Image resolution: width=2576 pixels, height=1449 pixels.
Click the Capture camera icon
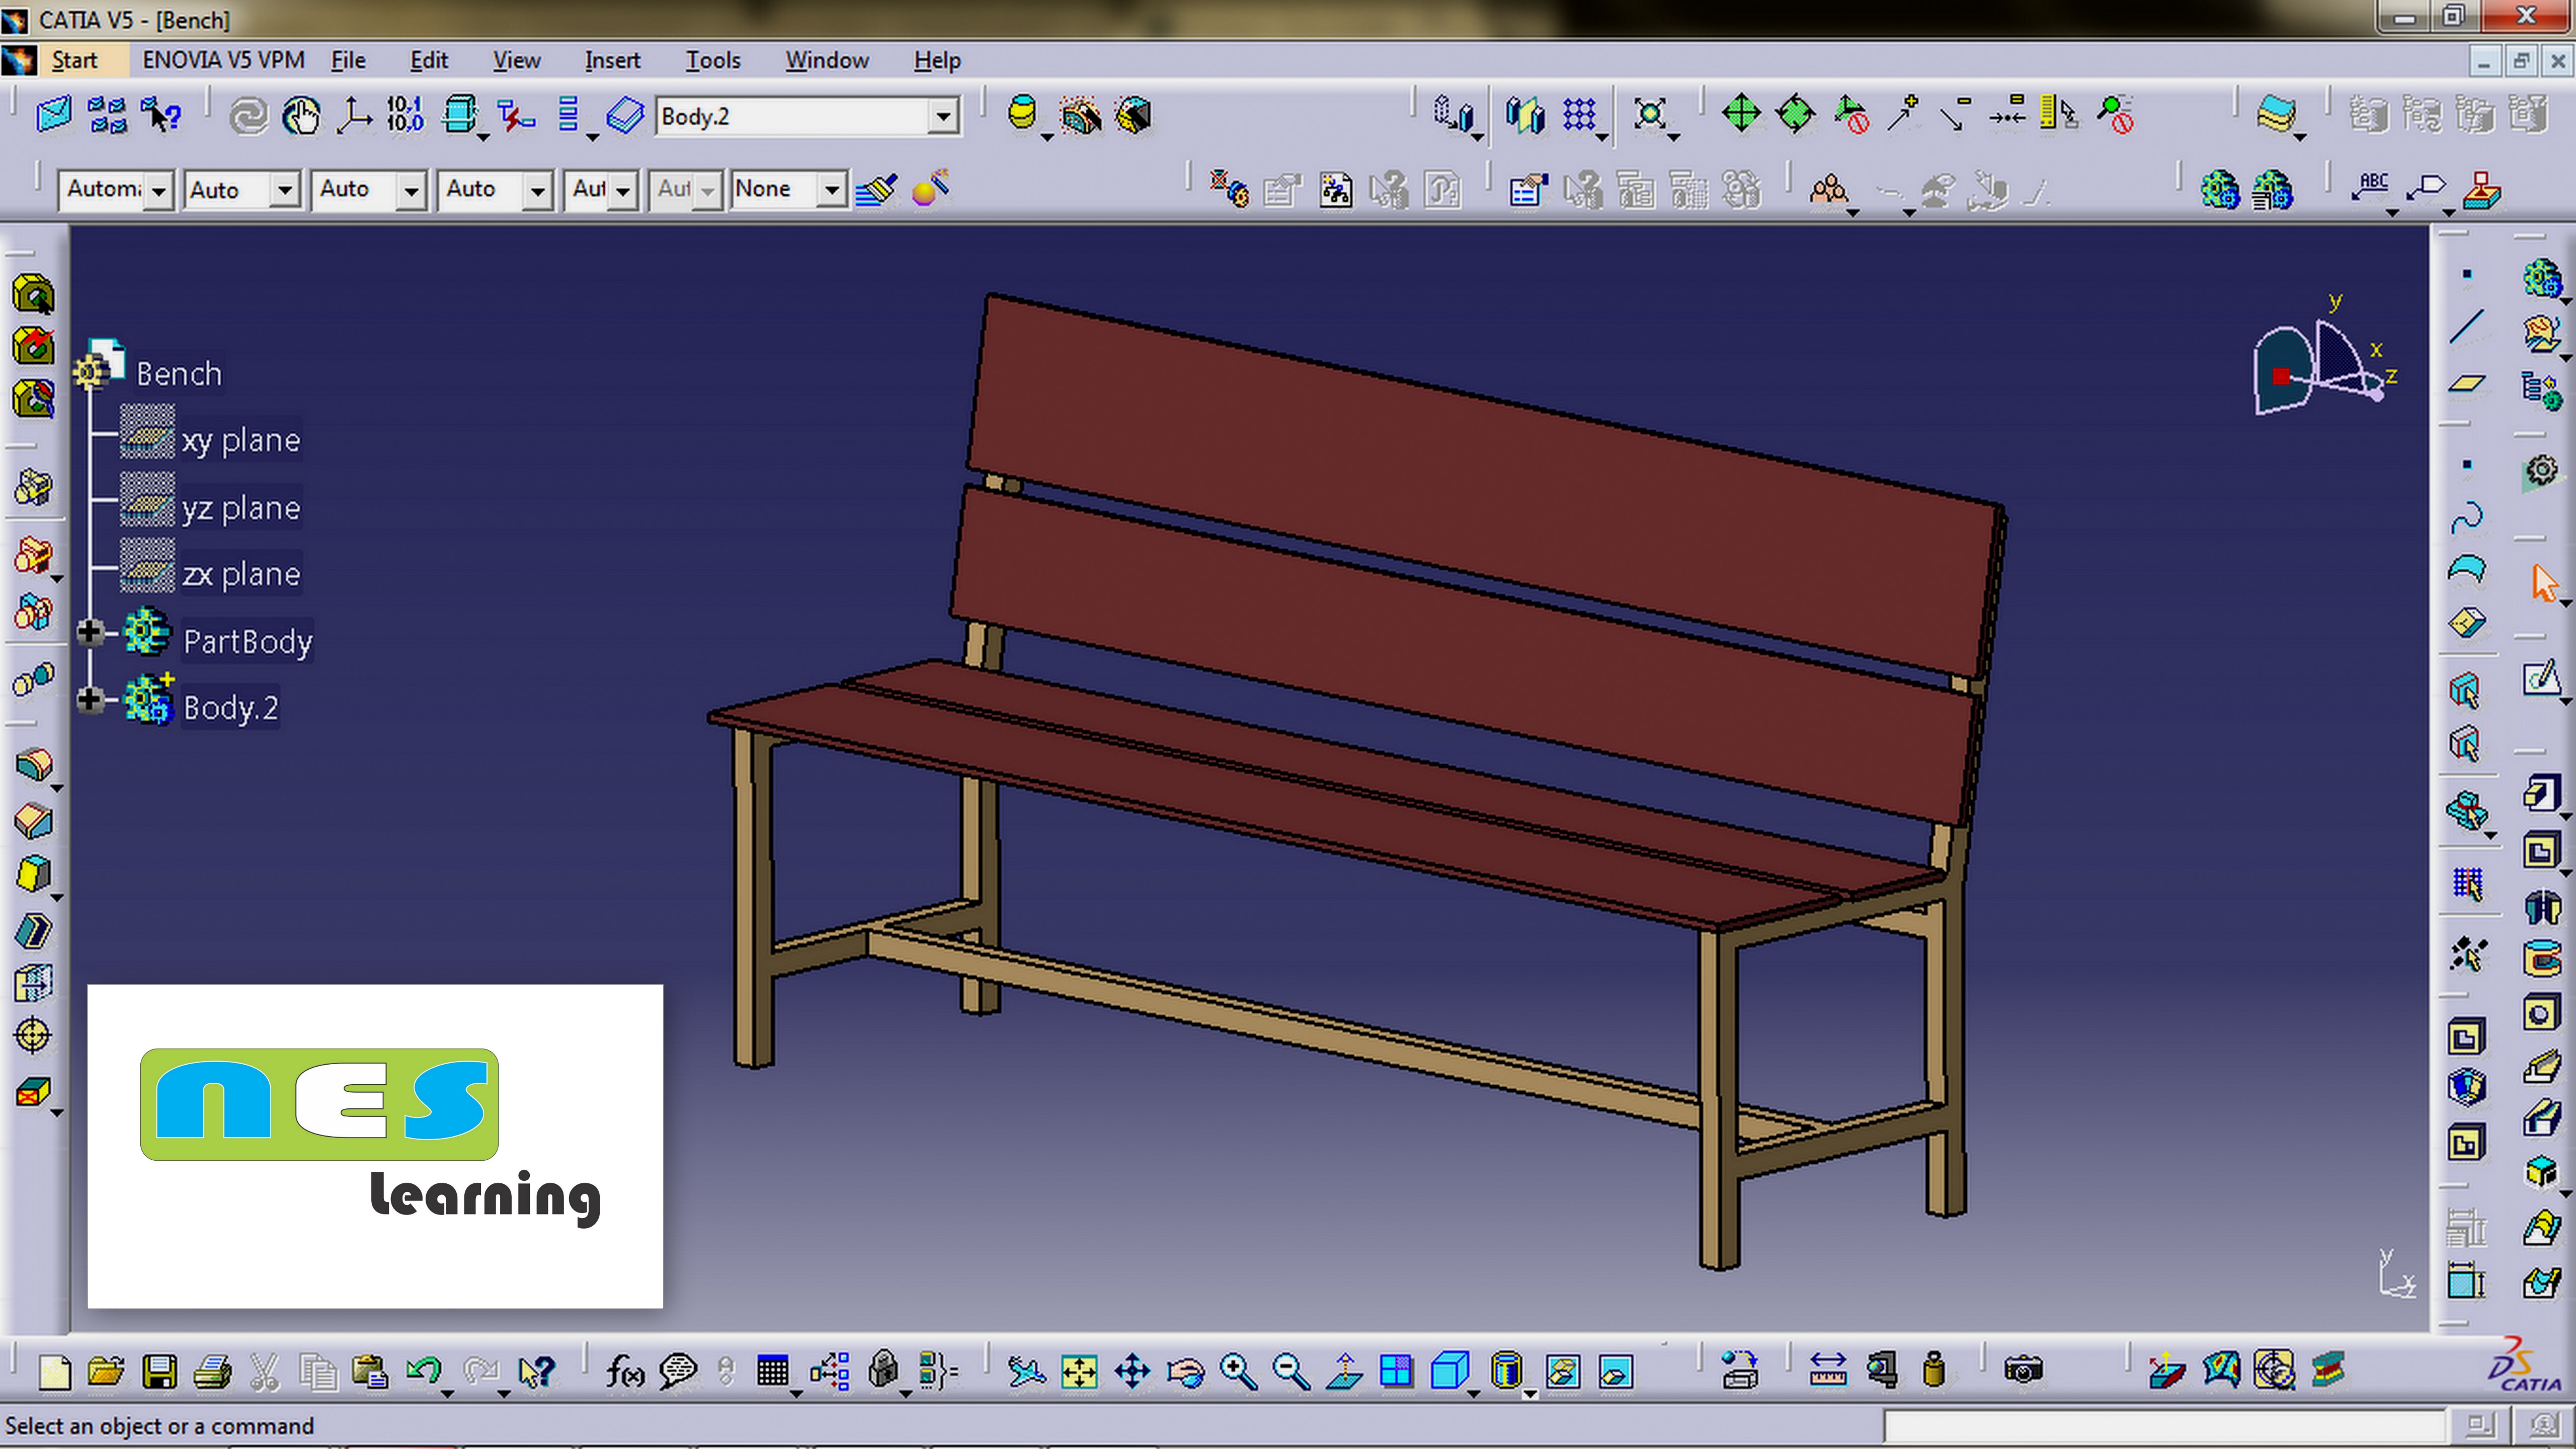pyautogui.click(x=2022, y=1371)
